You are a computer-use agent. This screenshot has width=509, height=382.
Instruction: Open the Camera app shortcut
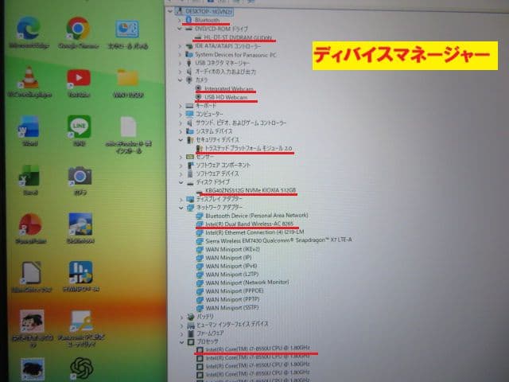tap(80, 176)
